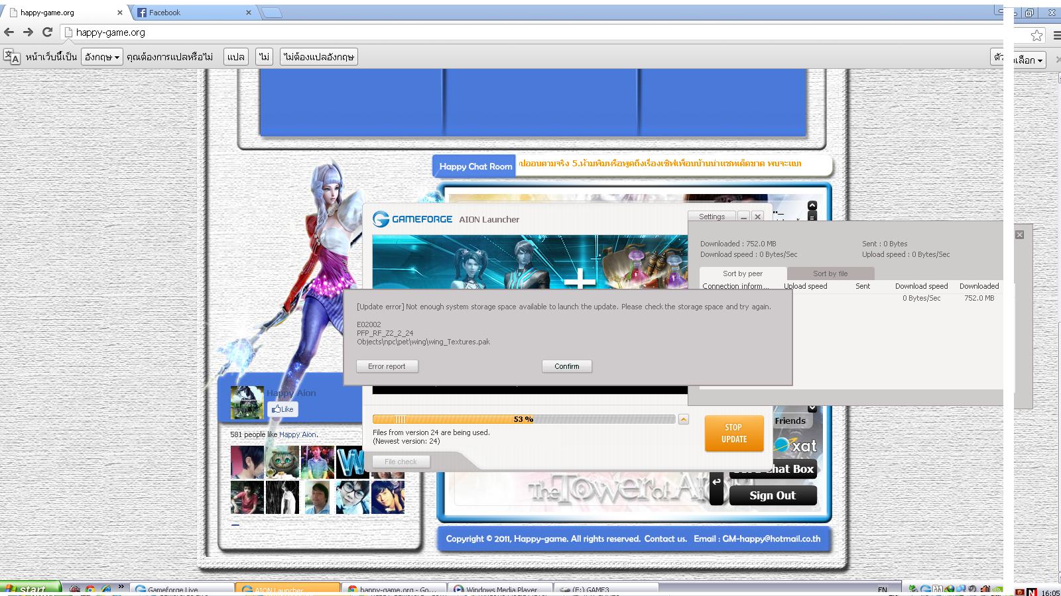The width and height of the screenshot is (1061, 596).
Task: Click the Cheshire cat profile picture
Action: 282,462
